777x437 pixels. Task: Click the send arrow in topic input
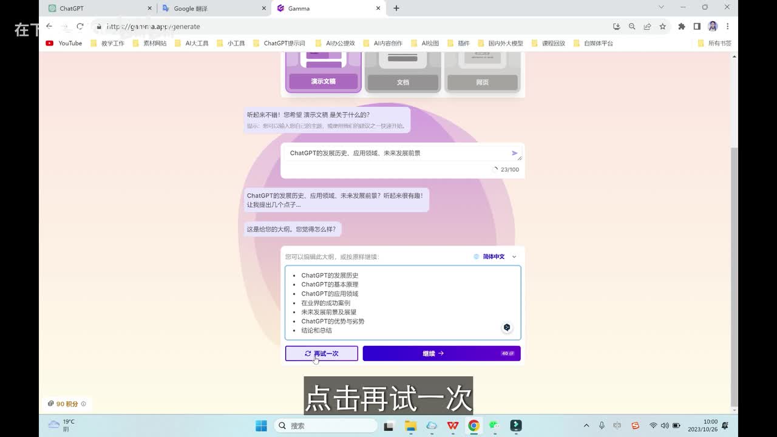point(514,154)
